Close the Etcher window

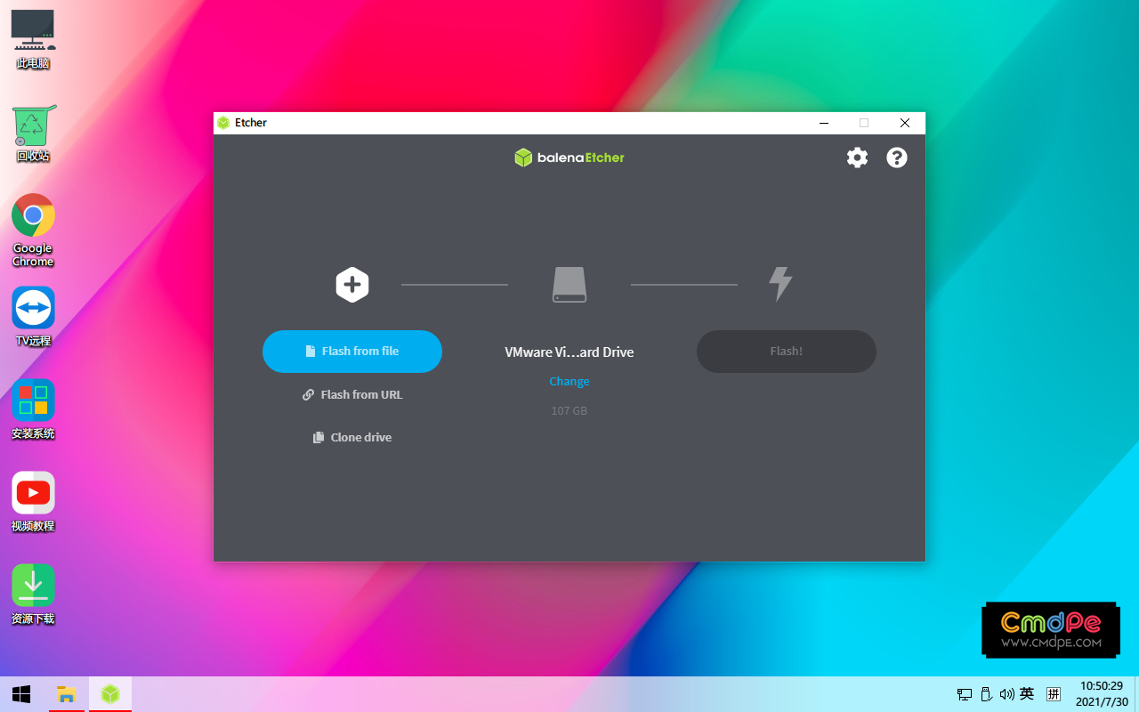tap(905, 123)
